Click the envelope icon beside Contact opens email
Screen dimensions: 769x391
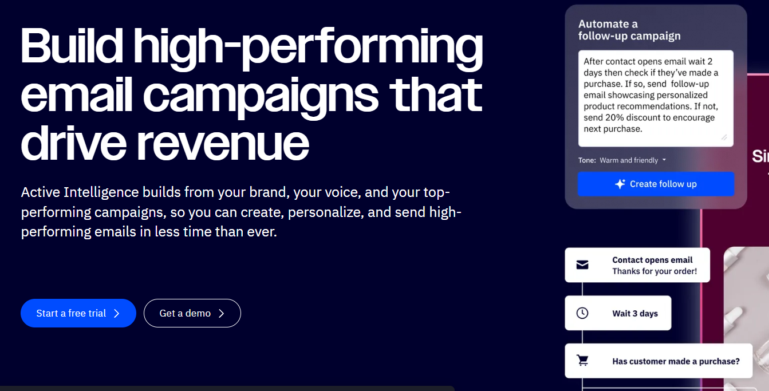pos(582,265)
